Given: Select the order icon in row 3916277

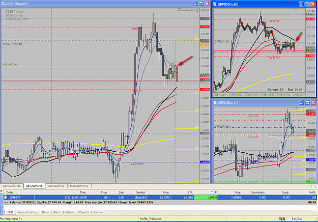Looking at the screenshot, I should [6, 197].
